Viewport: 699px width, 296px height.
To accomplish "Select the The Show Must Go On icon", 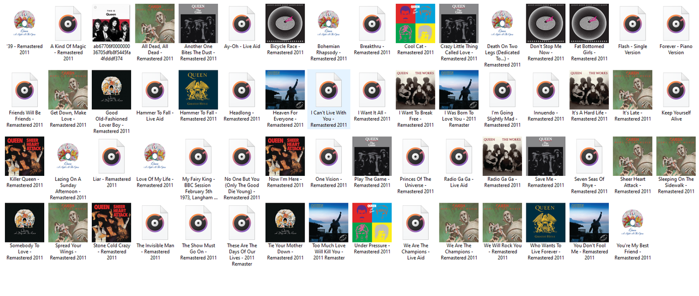I will 199,223.
